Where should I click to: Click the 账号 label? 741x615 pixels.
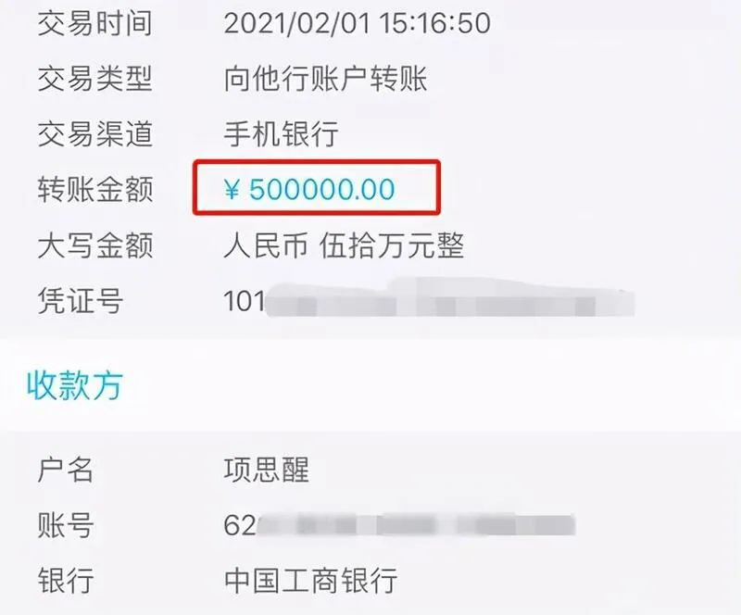click(66, 525)
